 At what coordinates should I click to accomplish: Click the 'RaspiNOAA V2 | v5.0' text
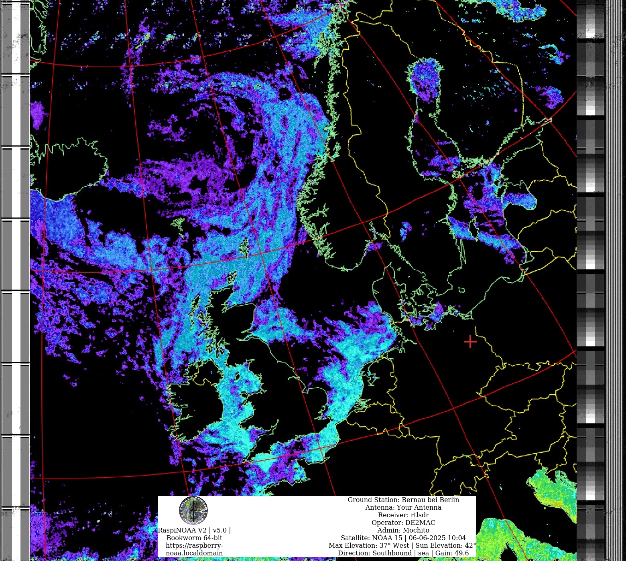coord(194,530)
